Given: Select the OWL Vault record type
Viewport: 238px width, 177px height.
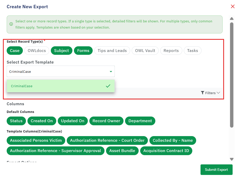Looking at the screenshot, I should [x=145, y=51].
